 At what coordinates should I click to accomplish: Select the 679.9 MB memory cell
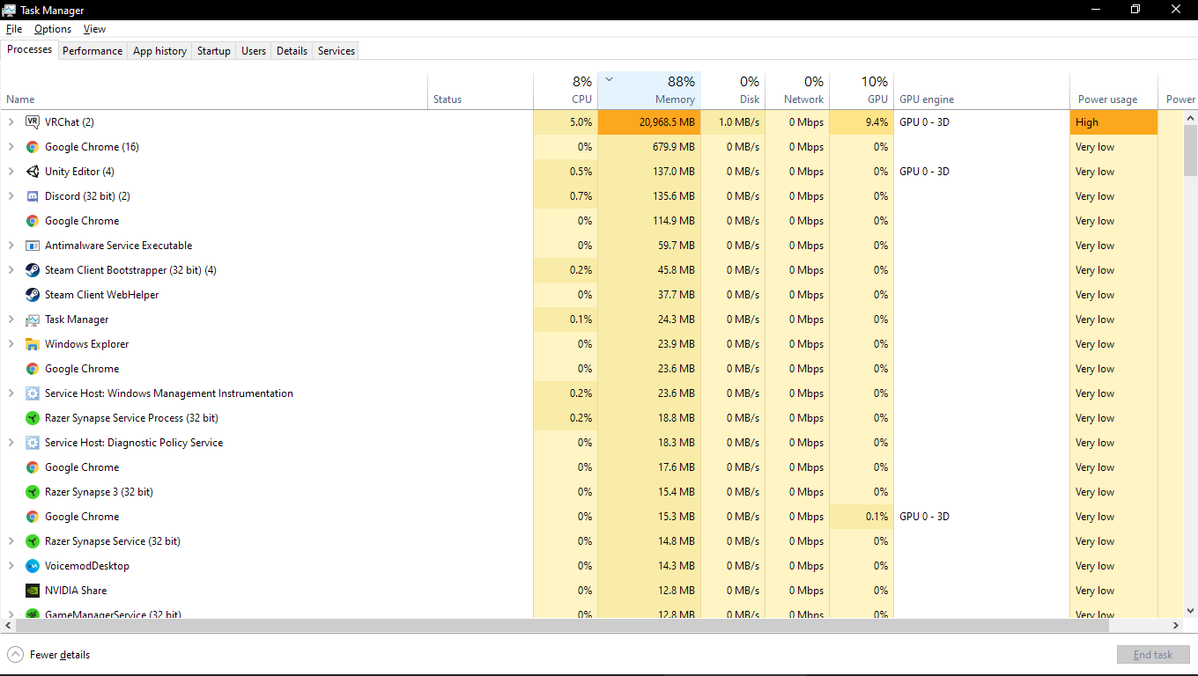click(x=649, y=147)
